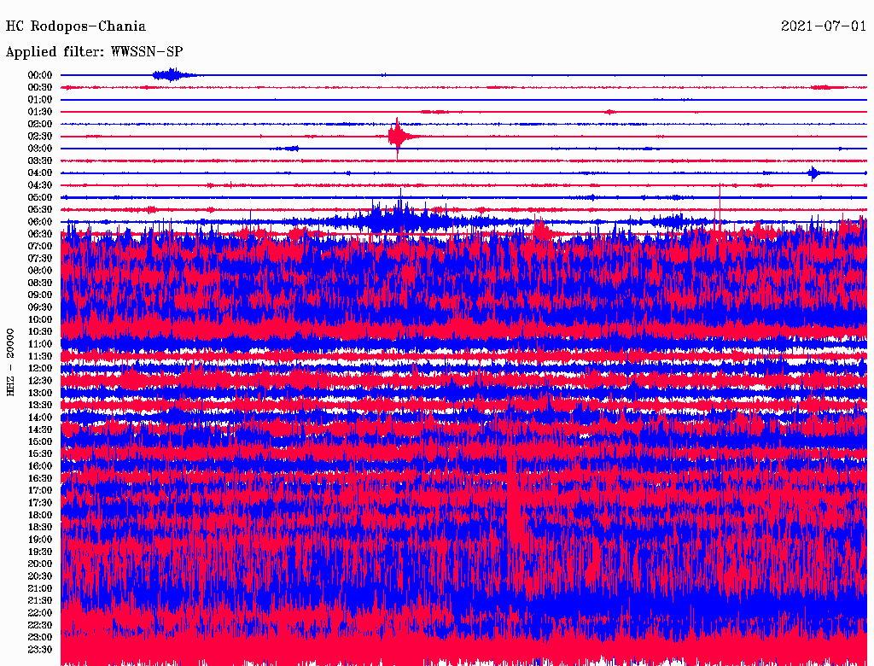The image size is (874, 666).
Task: Click the 01:30 time label
Action: [x=40, y=112]
